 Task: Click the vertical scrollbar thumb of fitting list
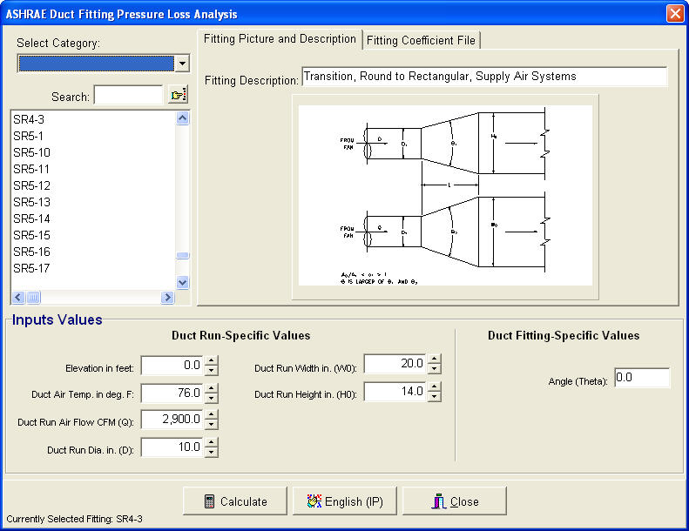(x=183, y=256)
